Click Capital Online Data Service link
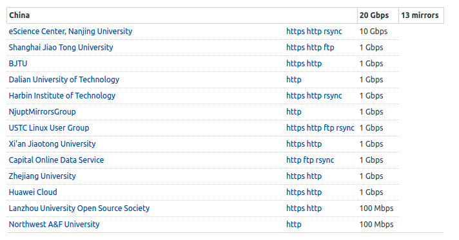The width and height of the screenshot is (459, 240). tap(56, 160)
